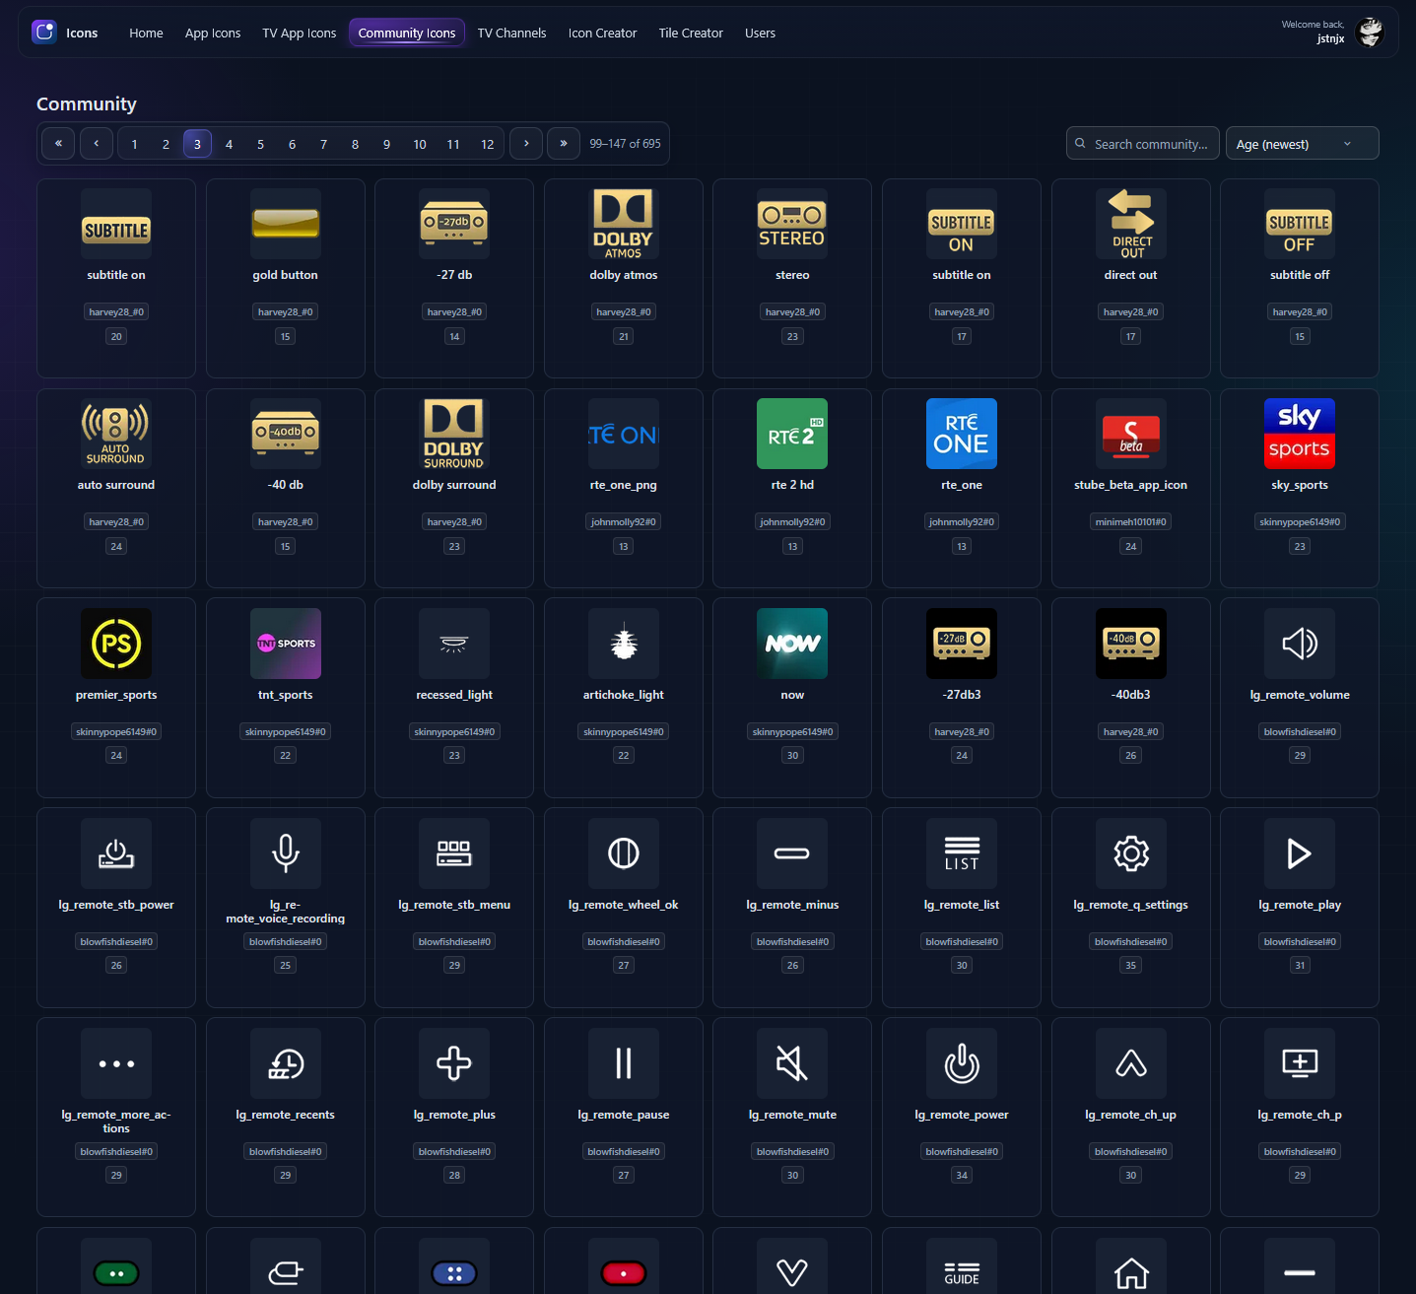1416x1294 pixels.
Task: Select the gold button icon
Action: pyautogui.click(x=286, y=224)
